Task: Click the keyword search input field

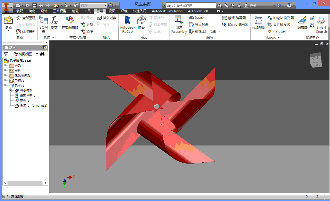Action: [x=191, y=6]
